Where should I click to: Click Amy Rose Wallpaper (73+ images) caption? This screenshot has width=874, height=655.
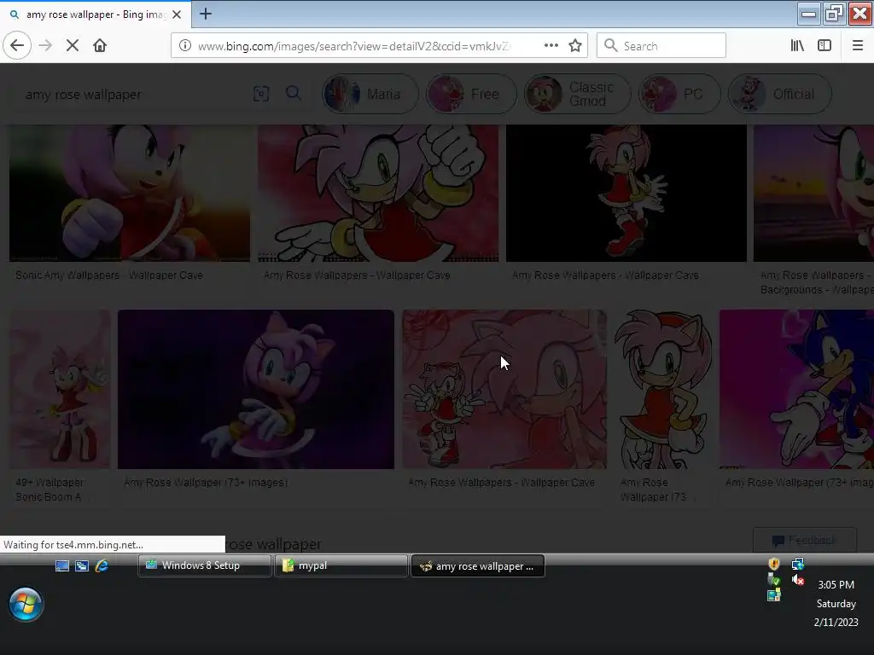[206, 483]
